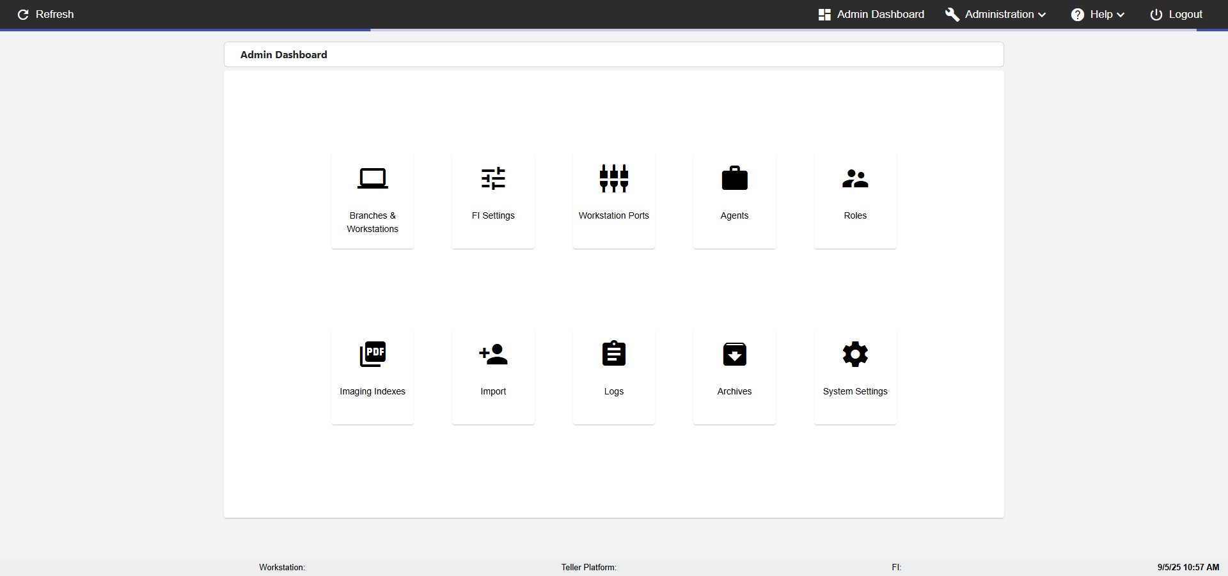Open the System Settings gear icon

coord(855,354)
